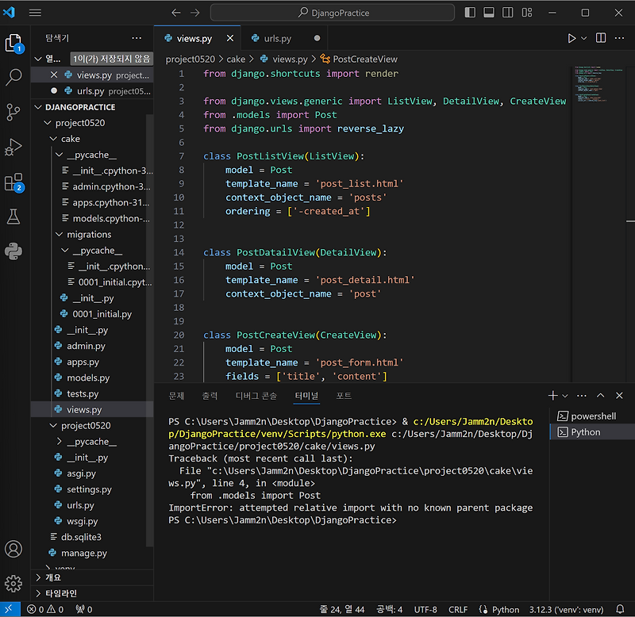Customize layout from title bar icon

pos(527,13)
